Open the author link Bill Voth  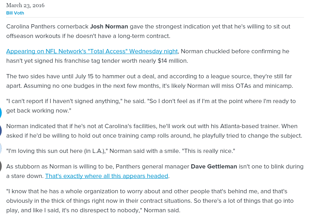pyautogui.click(x=15, y=13)
